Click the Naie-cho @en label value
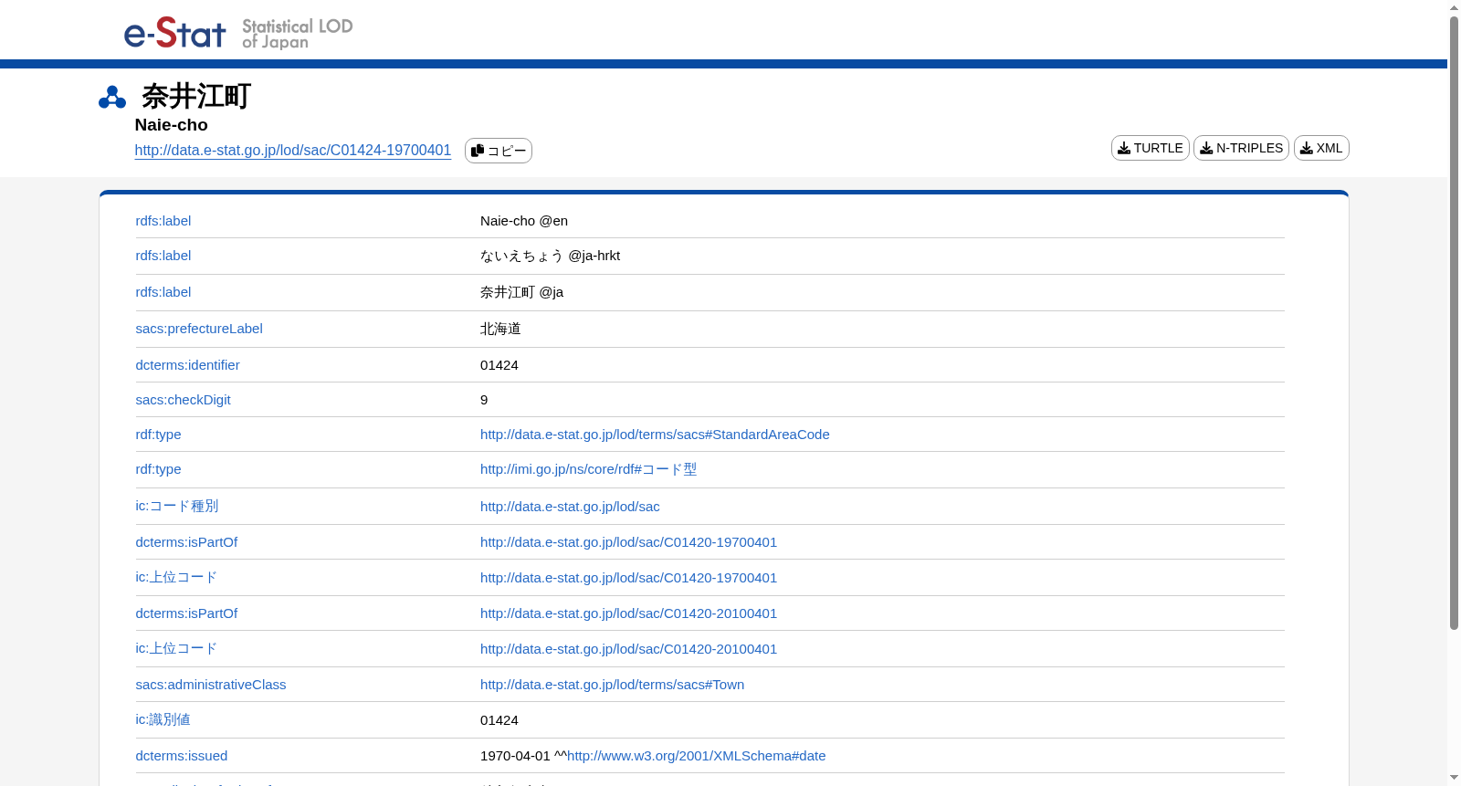This screenshot has height=786, width=1461. (524, 221)
